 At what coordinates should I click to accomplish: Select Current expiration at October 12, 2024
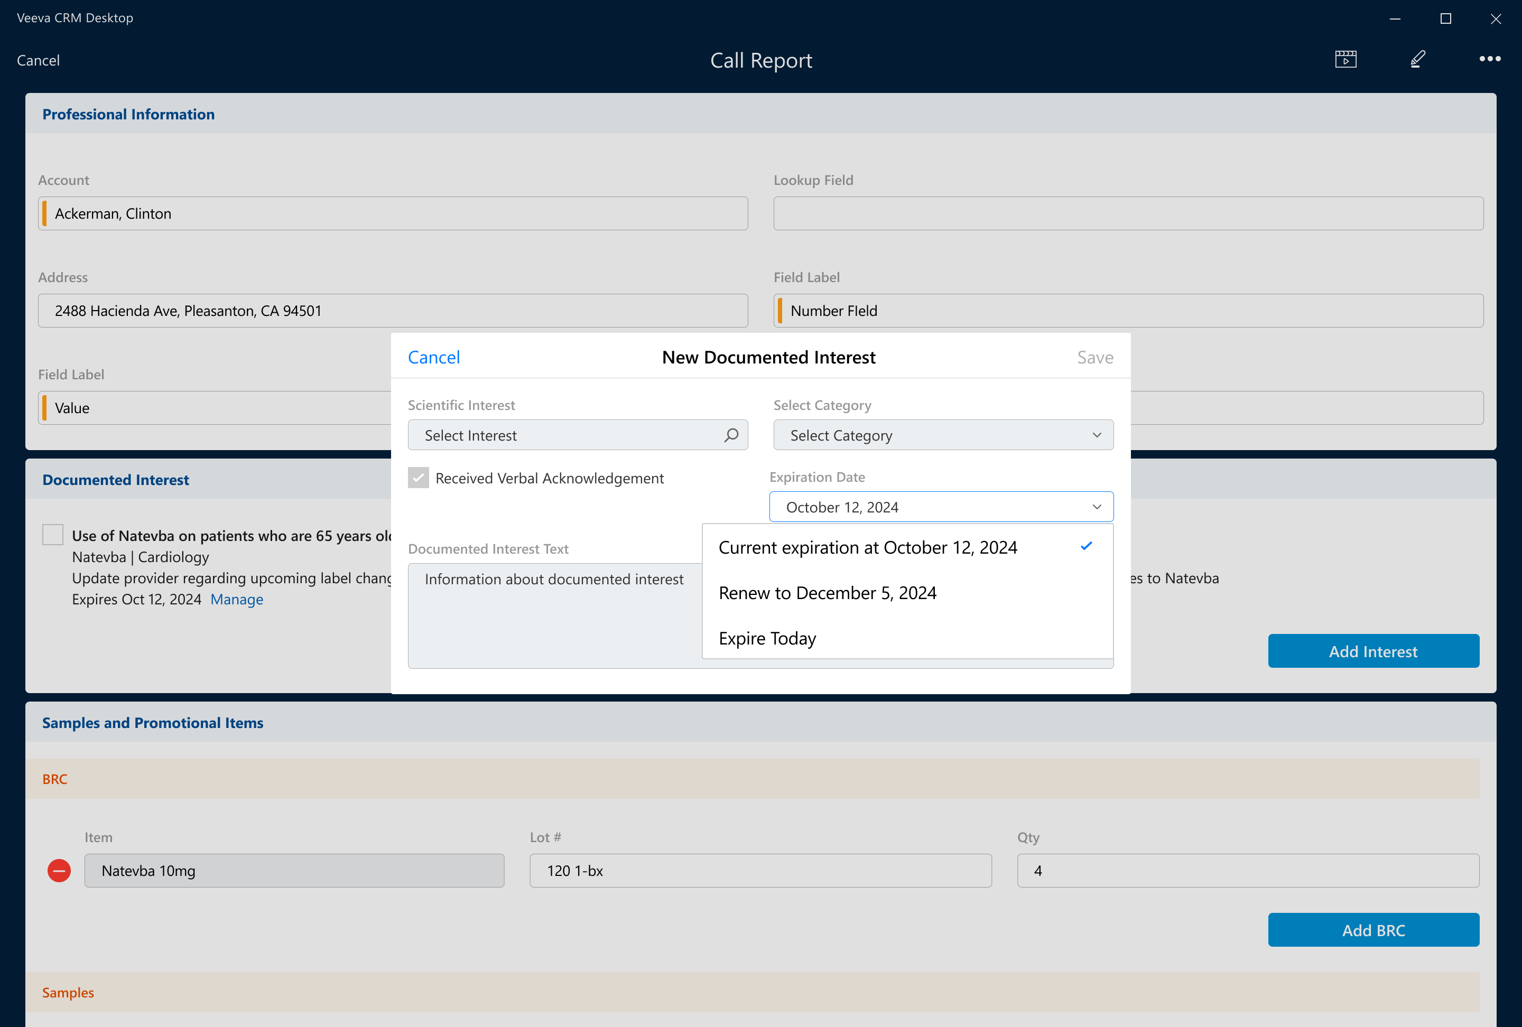point(867,547)
